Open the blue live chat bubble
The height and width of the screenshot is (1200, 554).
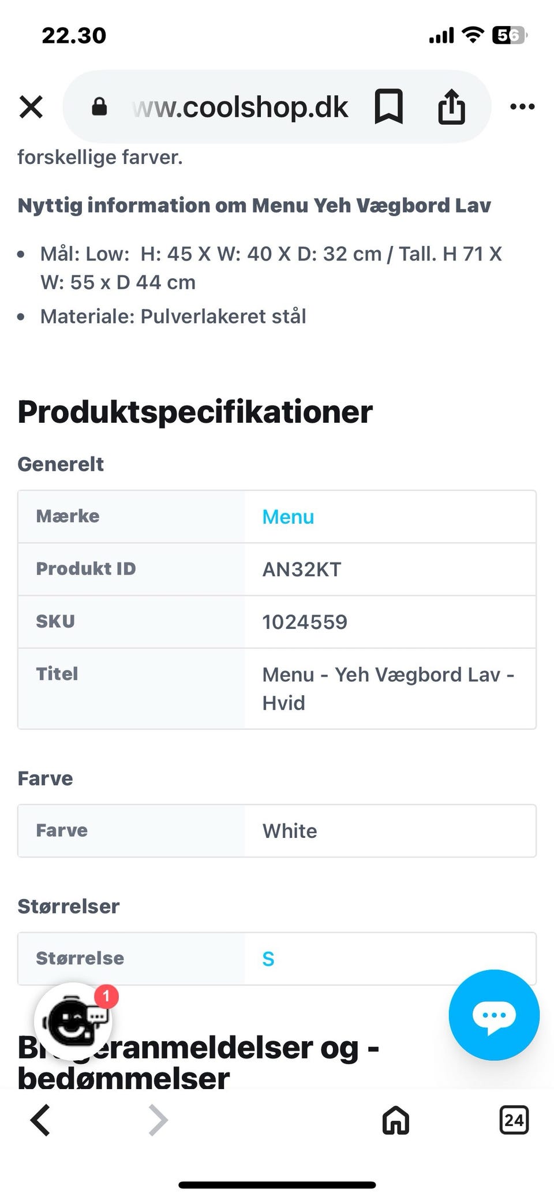494,1015
